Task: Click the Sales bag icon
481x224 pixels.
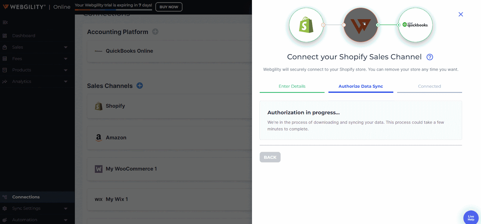Action: tap(5, 47)
